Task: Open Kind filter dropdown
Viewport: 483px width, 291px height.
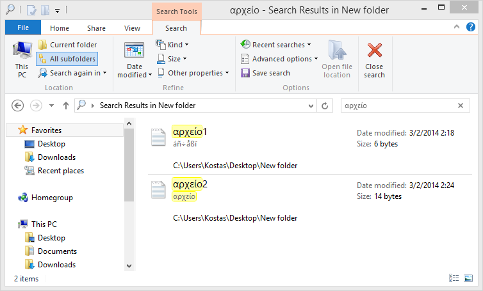Action: 172,45
